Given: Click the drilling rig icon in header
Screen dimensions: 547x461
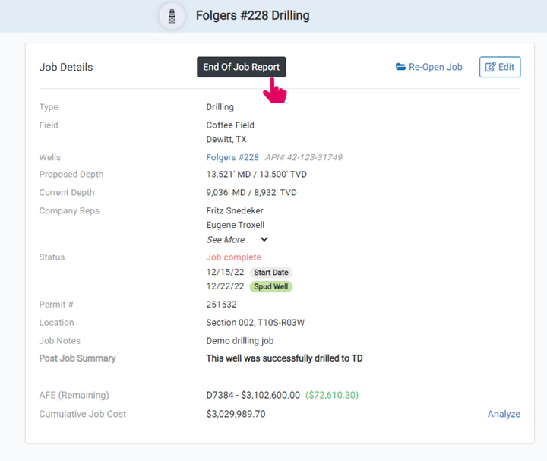Looking at the screenshot, I should [x=172, y=16].
